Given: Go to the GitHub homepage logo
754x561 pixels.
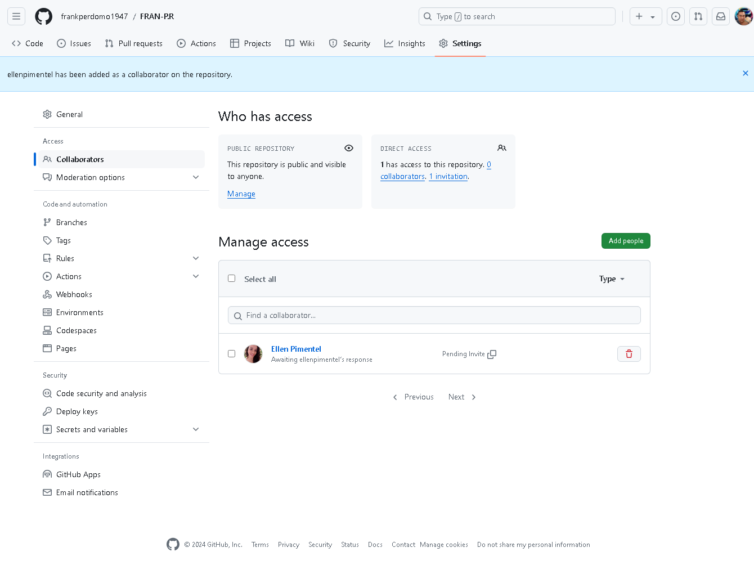Looking at the screenshot, I should click(44, 16).
